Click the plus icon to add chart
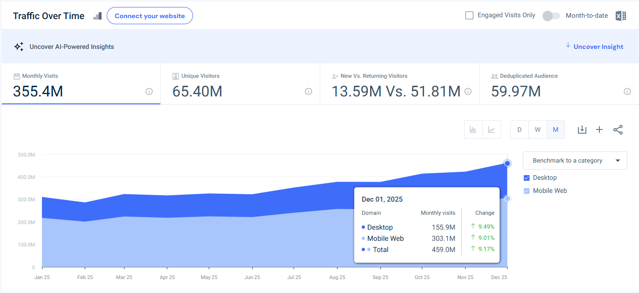The height and width of the screenshot is (293, 639). point(599,129)
